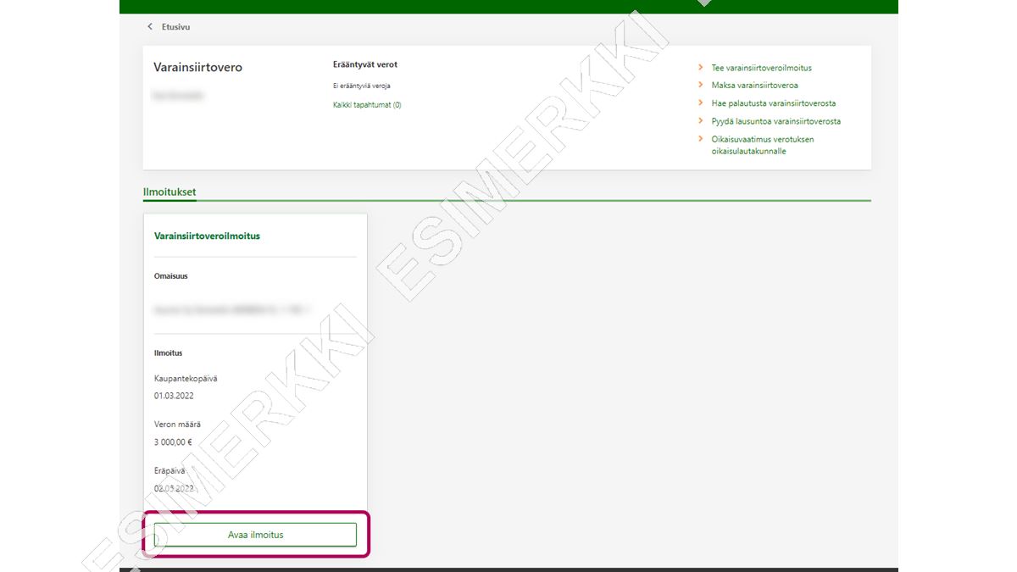The width and height of the screenshot is (1017, 572).
Task: Click chevron before Hae palautusta varainsiirtoverosta
Action: click(701, 103)
